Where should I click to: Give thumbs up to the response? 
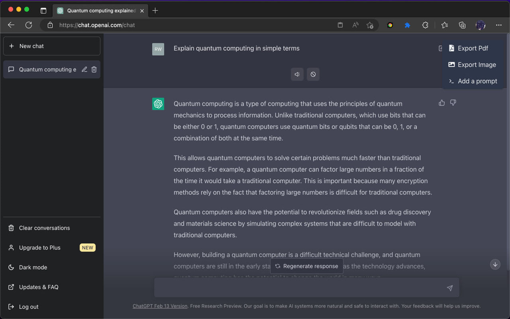(441, 103)
